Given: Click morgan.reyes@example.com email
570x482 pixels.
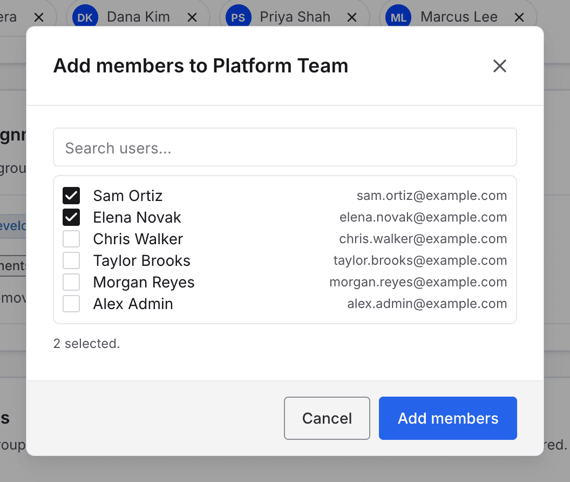Looking at the screenshot, I should pos(418,282).
